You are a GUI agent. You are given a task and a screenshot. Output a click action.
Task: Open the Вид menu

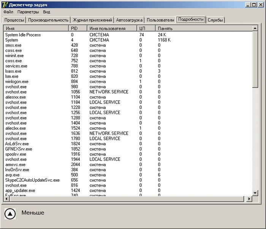point(46,12)
